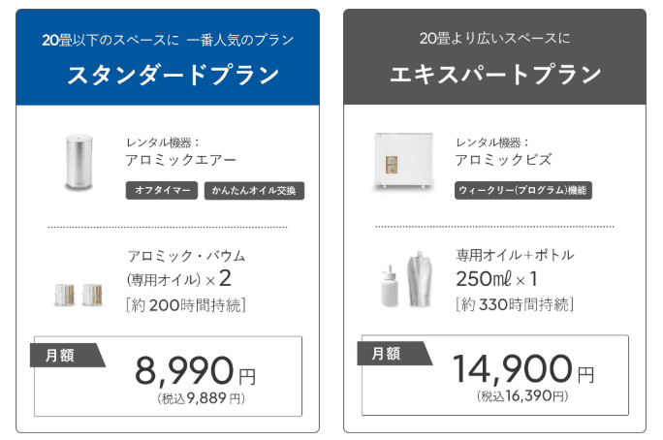Click the 税込16,390円 text
The width and height of the screenshot is (663, 440).
(x=522, y=396)
